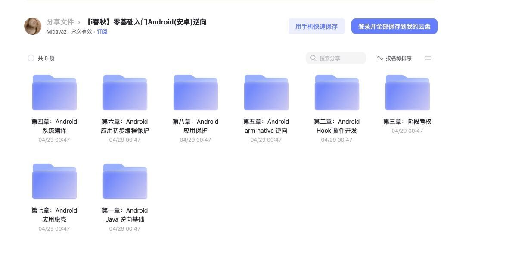The image size is (509, 265).
Task: Open folder icon for 第六章：Android 应用初步编程保护
Action: coord(125,92)
